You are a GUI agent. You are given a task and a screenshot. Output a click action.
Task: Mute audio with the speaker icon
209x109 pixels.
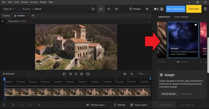coord(125,74)
